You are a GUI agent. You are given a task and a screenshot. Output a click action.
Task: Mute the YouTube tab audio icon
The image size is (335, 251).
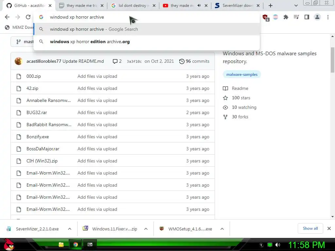199,6
